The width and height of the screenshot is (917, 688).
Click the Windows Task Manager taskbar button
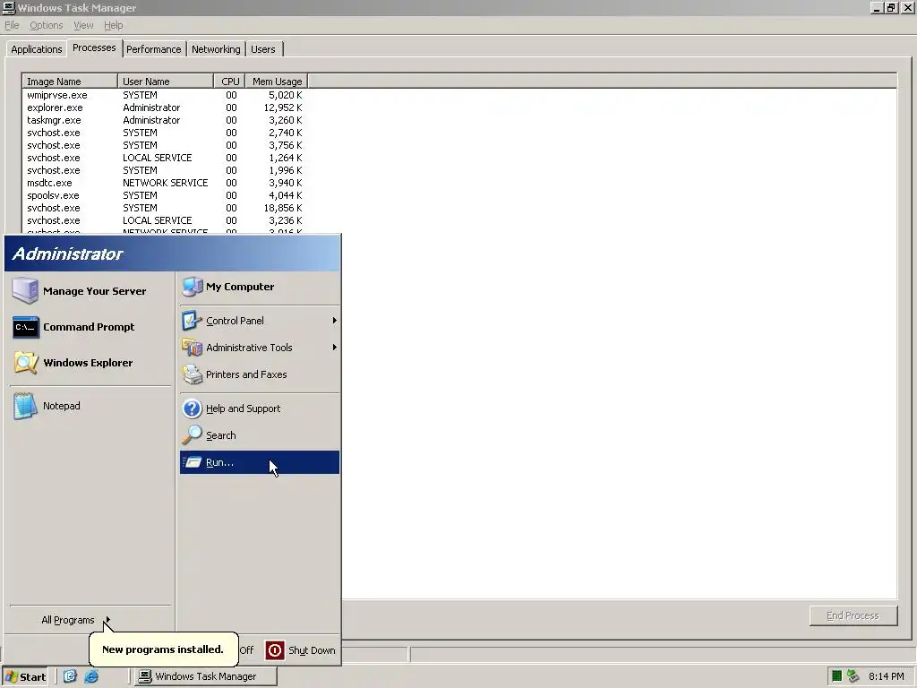point(205,676)
